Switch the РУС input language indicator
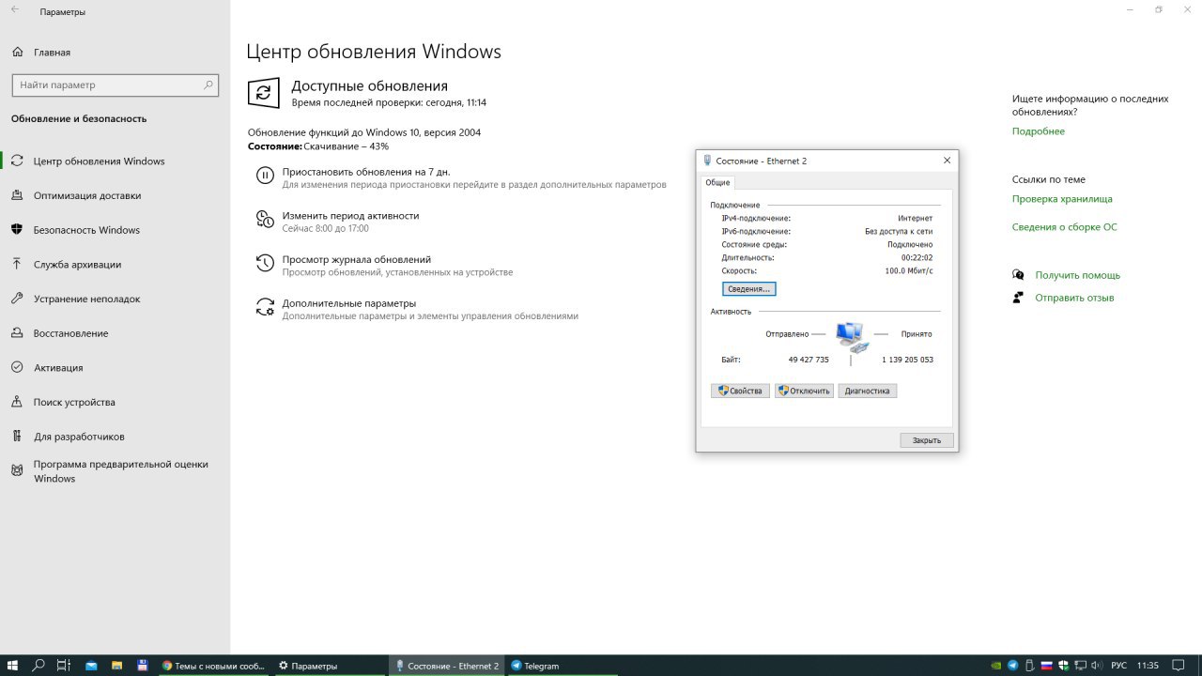1202x676 pixels. (x=1118, y=666)
